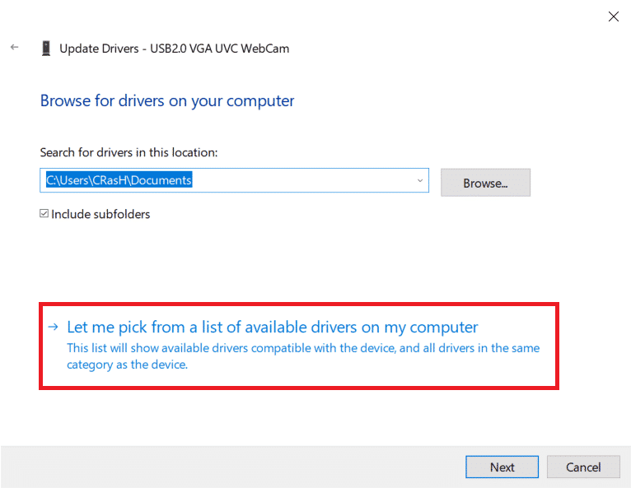This screenshot has height=488, width=631.
Task: Click the arrow icon beside 'Let me pick'
Action: click(x=54, y=328)
